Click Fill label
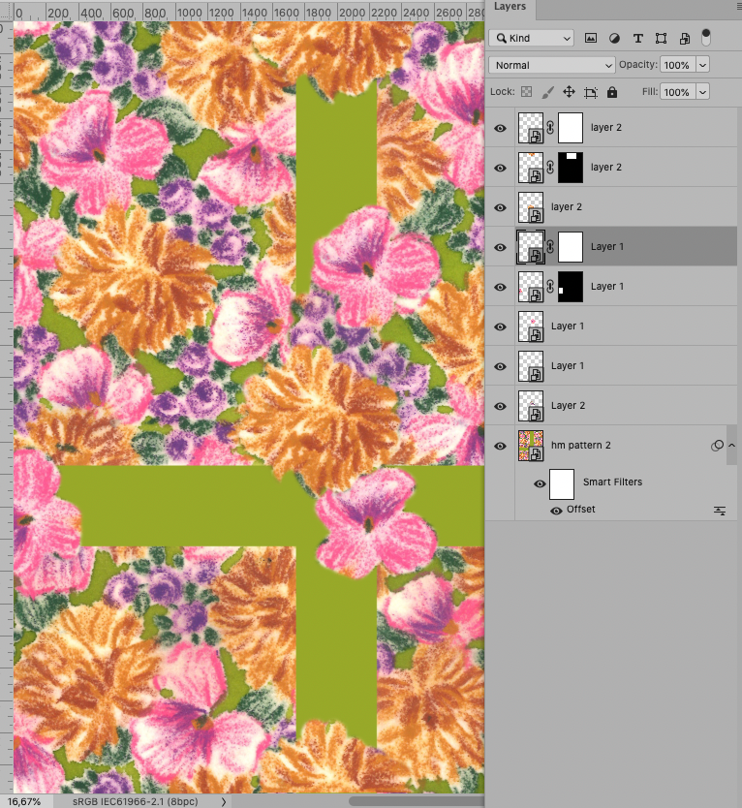Image resolution: width=742 pixels, height=808 pixels. (650, 91)
